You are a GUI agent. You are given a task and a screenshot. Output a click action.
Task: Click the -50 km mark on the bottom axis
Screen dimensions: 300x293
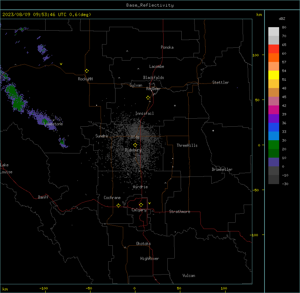pyautogui.click(x=89, y=288)
